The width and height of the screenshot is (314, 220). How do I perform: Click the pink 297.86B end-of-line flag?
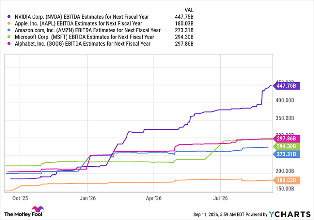click(x=287, y=139)
